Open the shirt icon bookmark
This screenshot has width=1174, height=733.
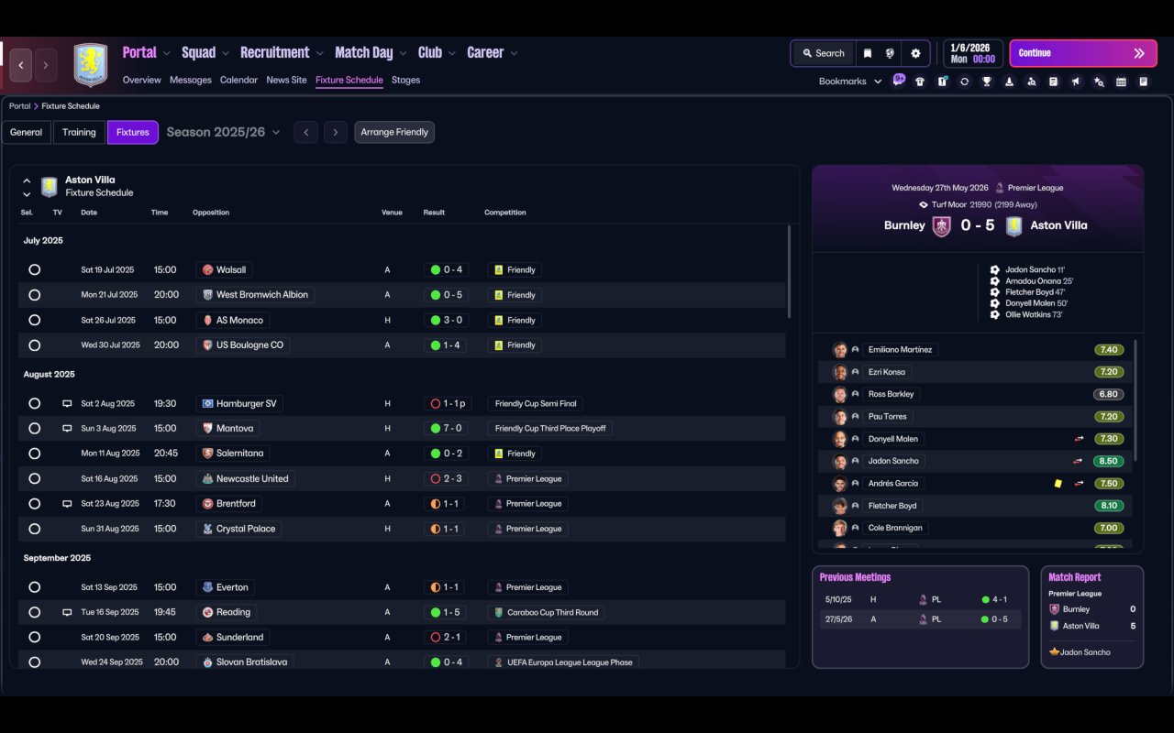(x=920, y=82)
